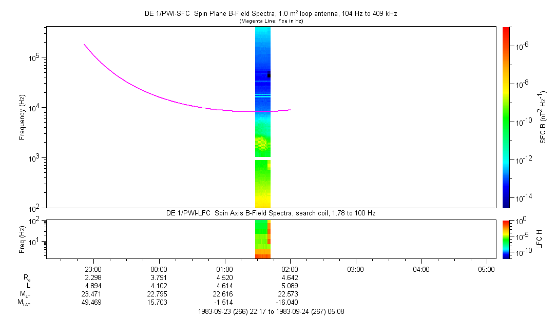The height and width of the screenshot is (318, 556).
Task: Click the Freq (Hz) lower panel axis label
Action: 22,239
